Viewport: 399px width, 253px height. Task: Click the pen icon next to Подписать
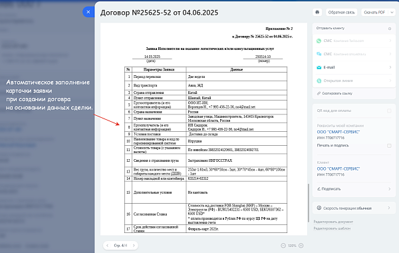pyautogui.click(x=319, y=189)
